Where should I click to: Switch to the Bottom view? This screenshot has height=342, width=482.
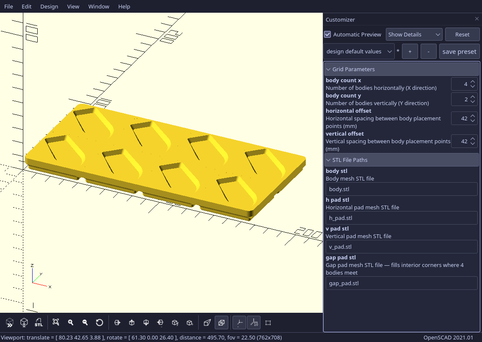[146, 323]
